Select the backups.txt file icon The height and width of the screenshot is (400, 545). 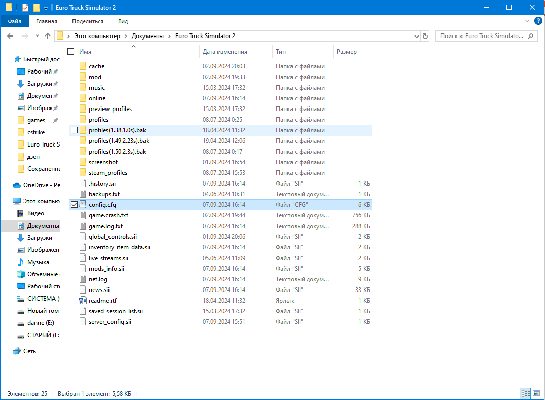[83, 194]
